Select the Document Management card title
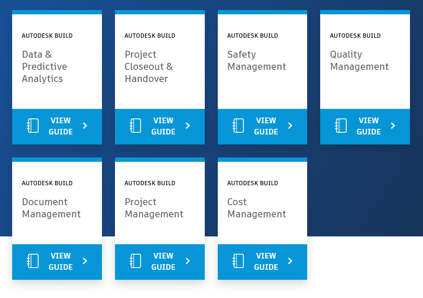Image resolution: width=423 pixels, height=298 pixels. (51, 208)
